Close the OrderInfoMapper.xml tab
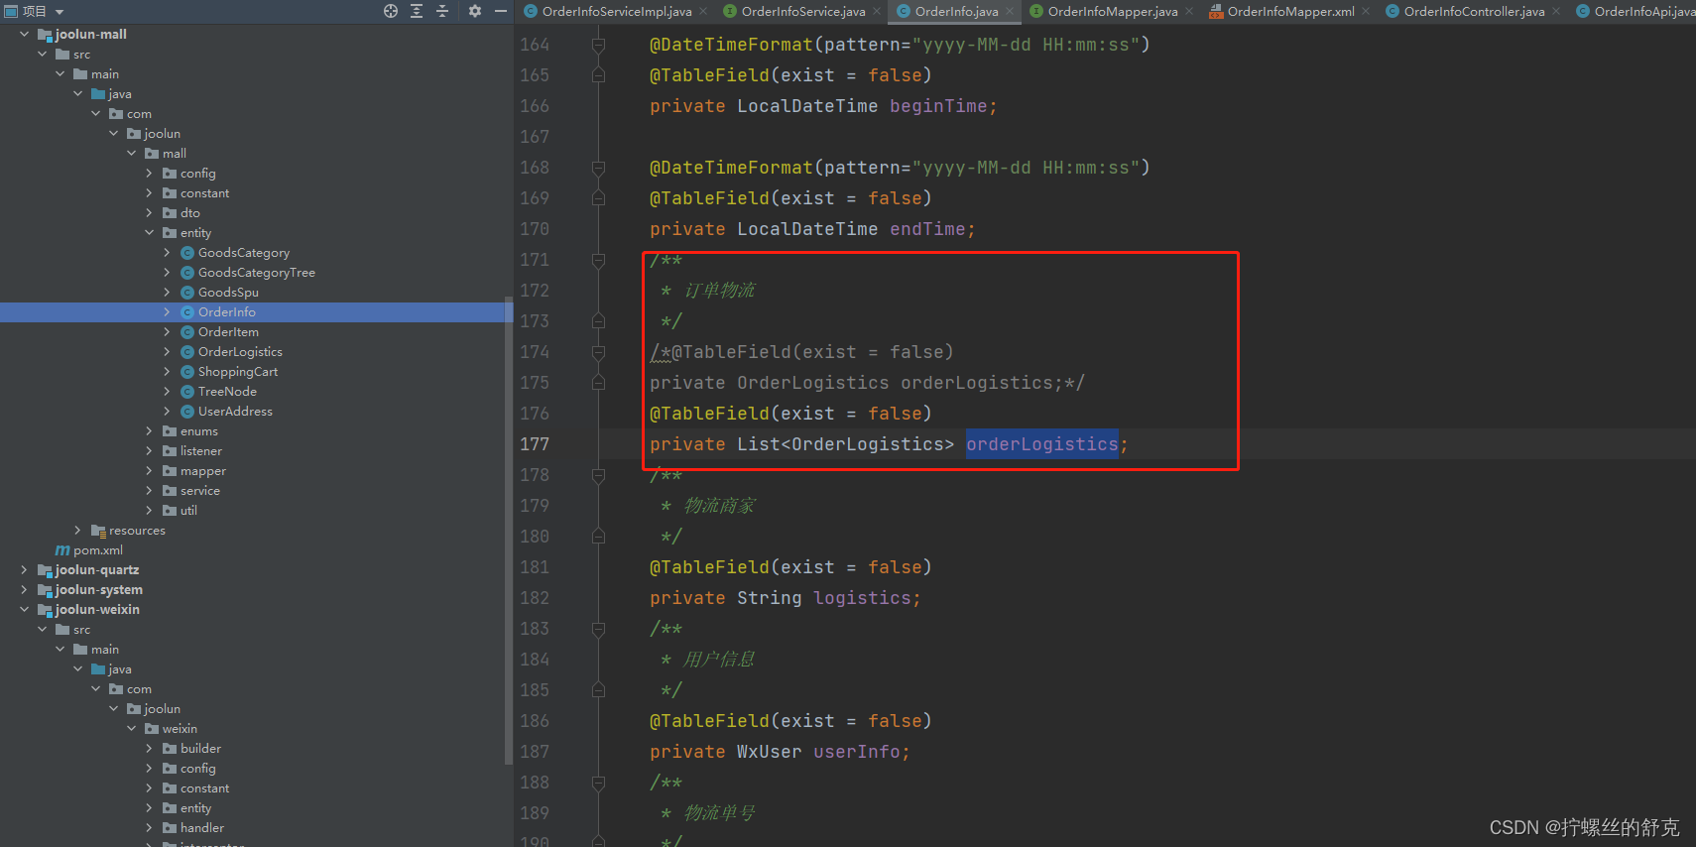Viewport: 1696px width, 847px height. tap(1366, 12)
